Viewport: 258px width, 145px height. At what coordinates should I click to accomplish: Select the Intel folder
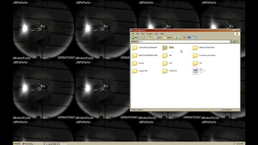(x=167, y=63)
